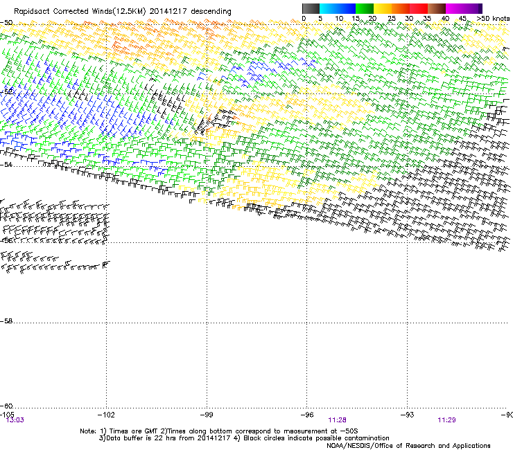Viewport: 513px width, 450px height.
Task: Click the green 15-20 knots legend swatch
Action: point(365,8)
